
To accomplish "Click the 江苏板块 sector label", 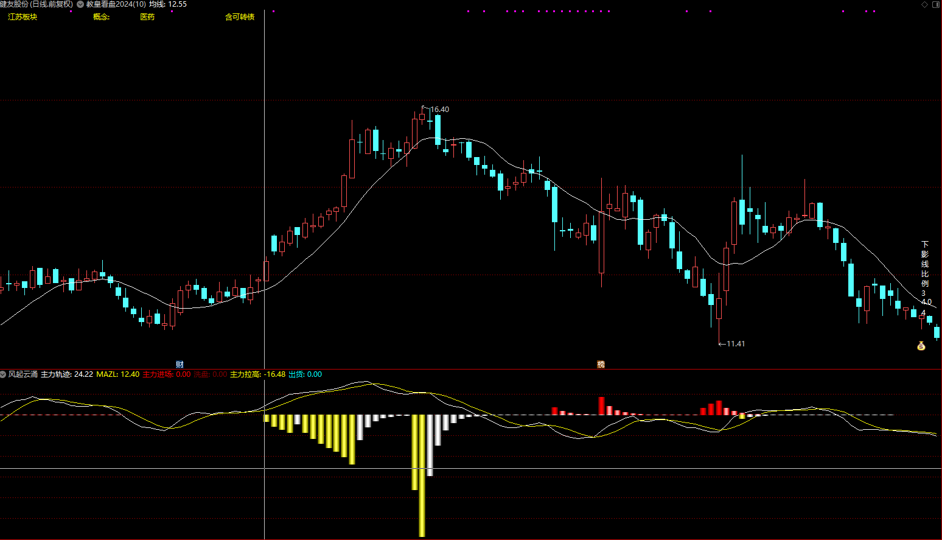I will tap(23, 17).
